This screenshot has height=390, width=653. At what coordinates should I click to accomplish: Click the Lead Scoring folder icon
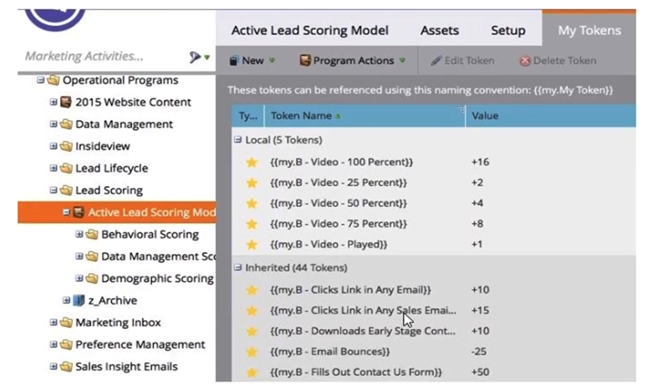[x=66, y=190]
